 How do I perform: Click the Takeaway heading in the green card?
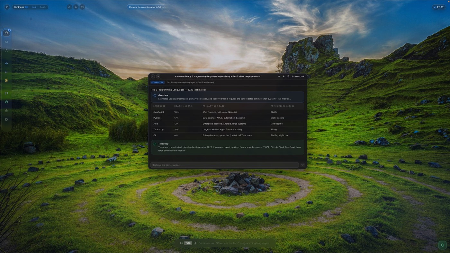point(163,144)
